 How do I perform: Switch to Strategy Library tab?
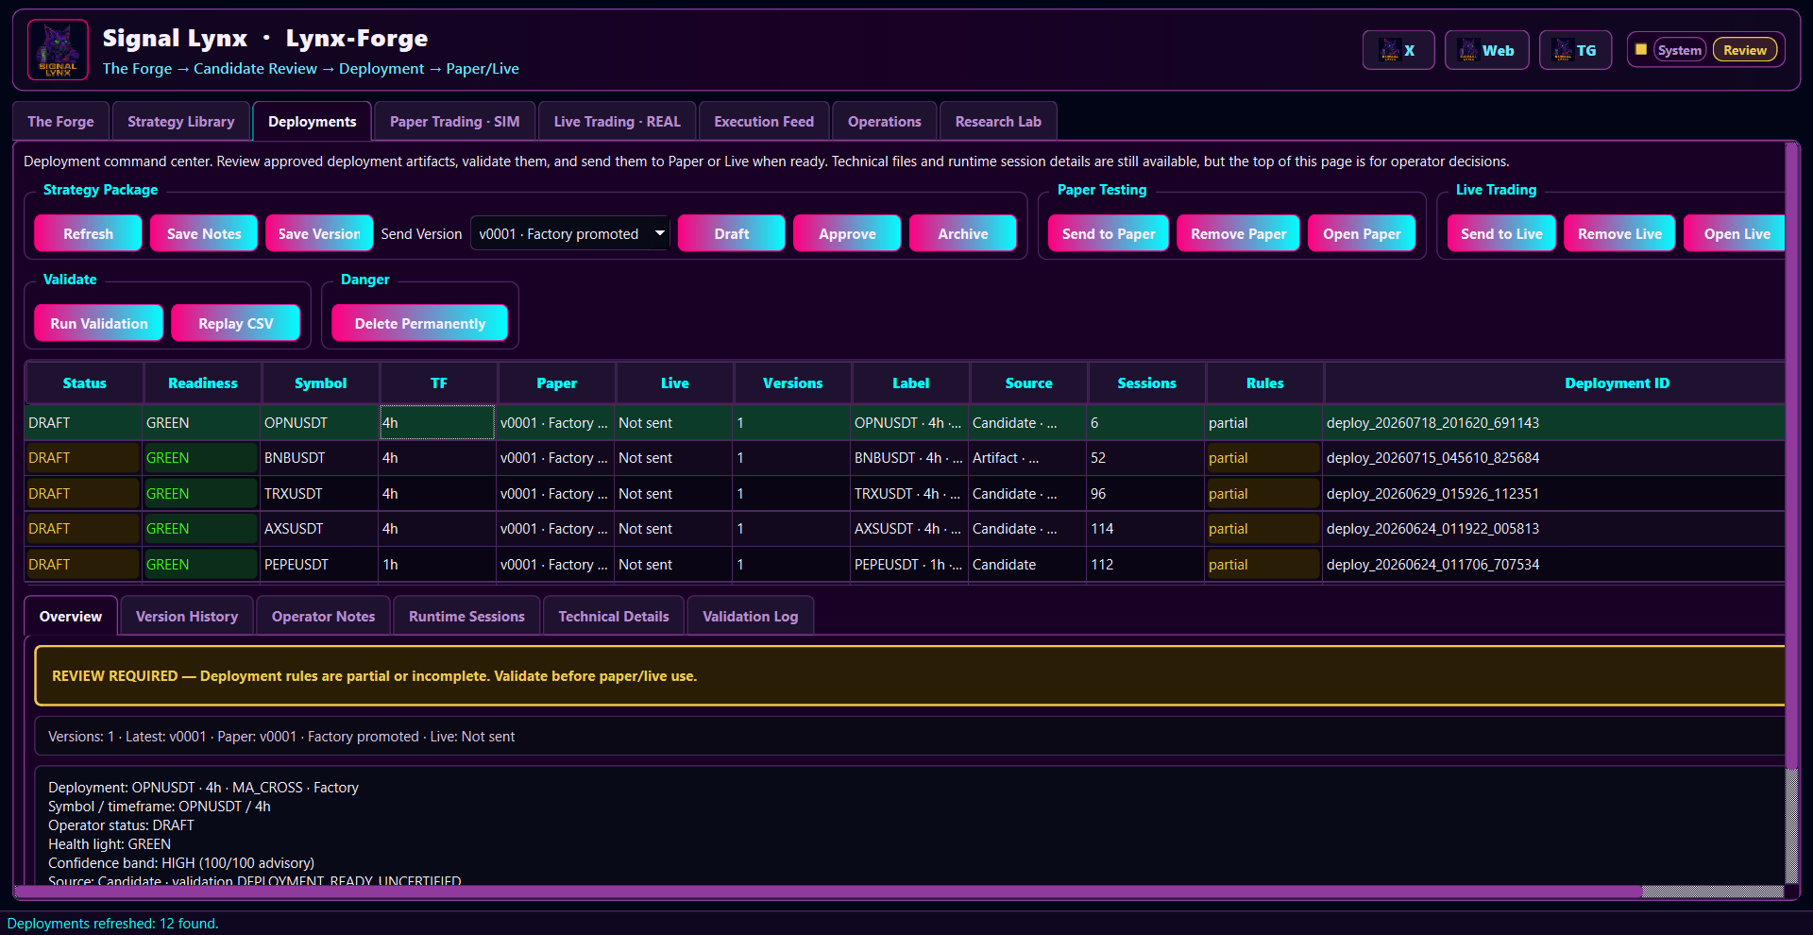point(180,121)
